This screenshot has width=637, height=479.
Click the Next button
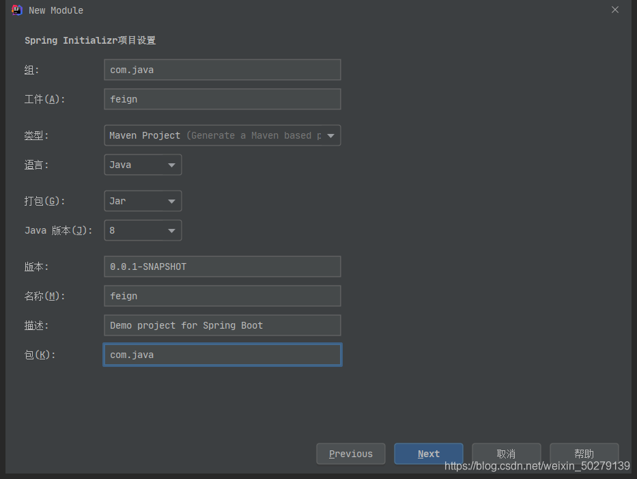429,454
